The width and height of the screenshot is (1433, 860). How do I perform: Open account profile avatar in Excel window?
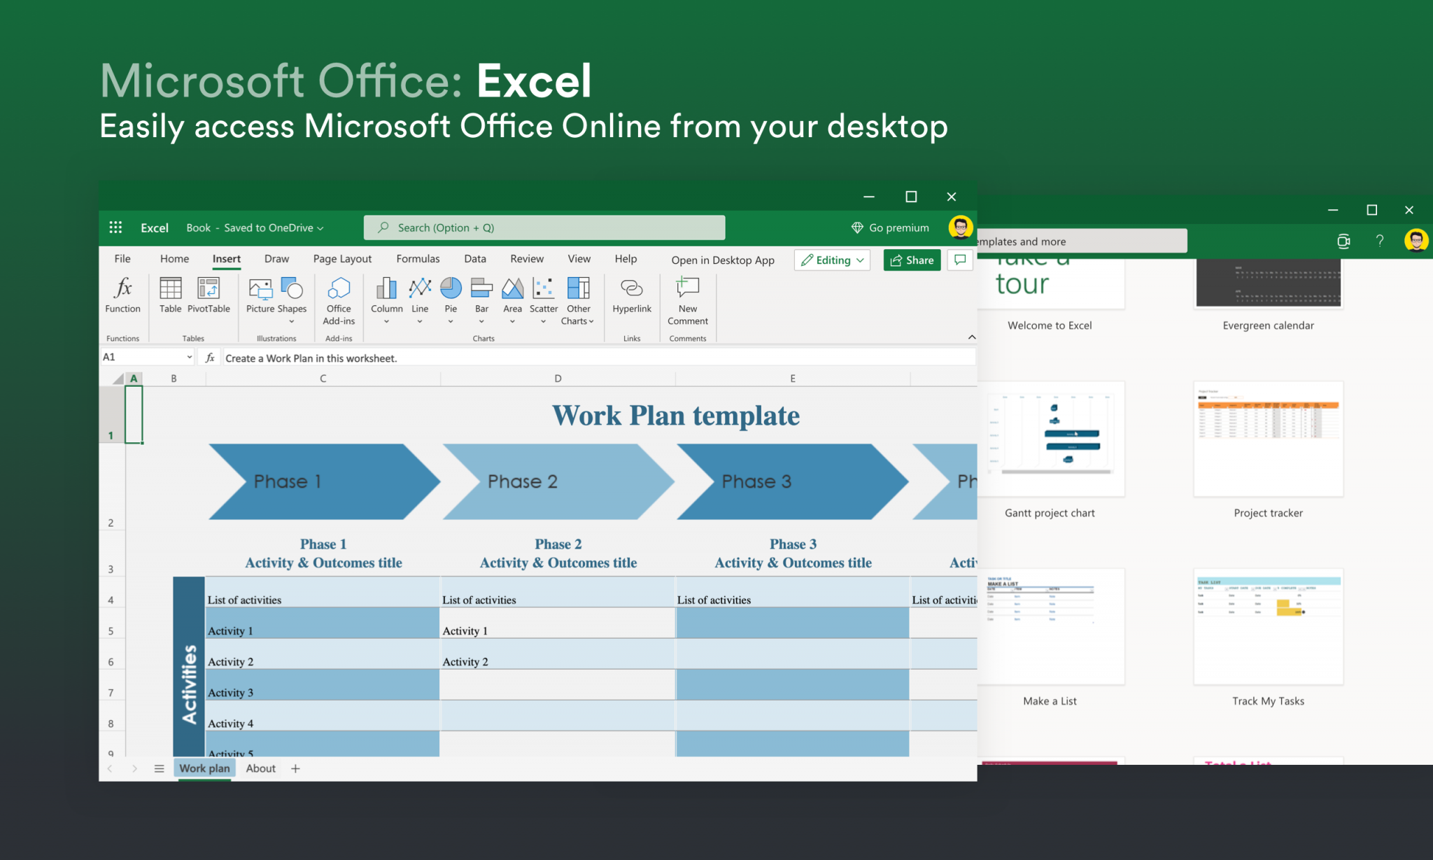tap(961, 227)
